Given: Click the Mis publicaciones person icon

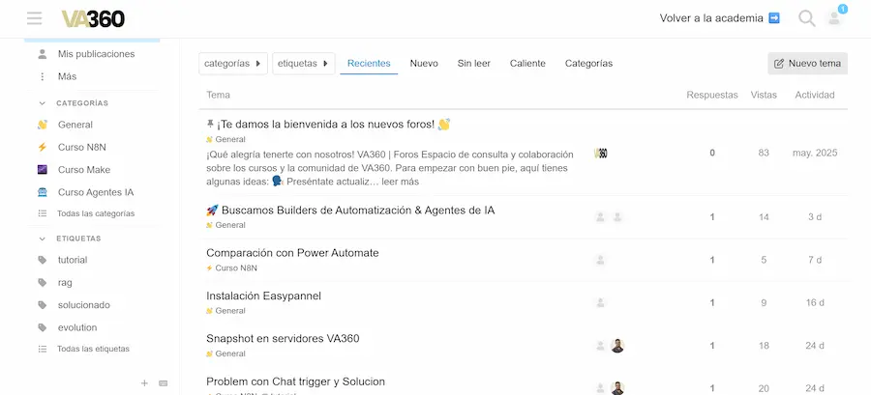Looking at the screenshot, I should click(x=43, y=54).
